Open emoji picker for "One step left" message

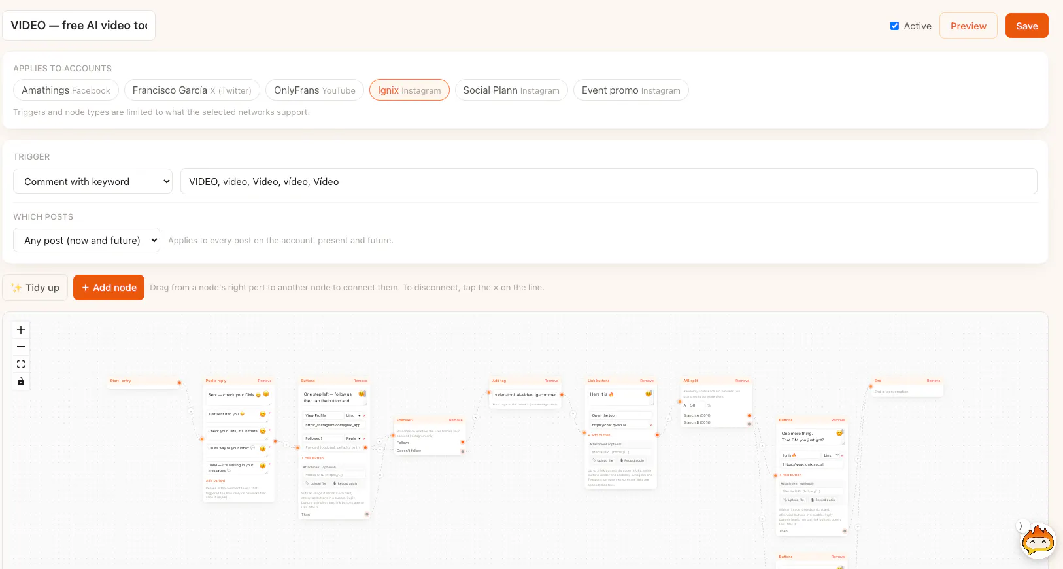(x=362, y=394)
